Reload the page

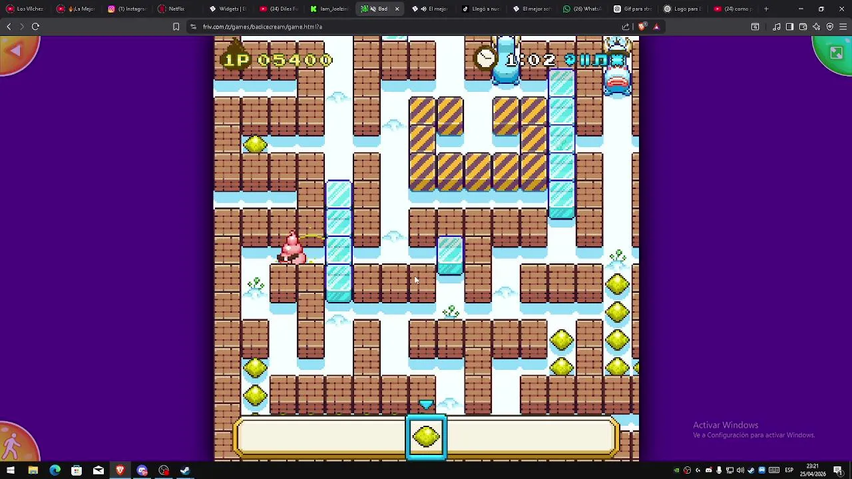[x=35, y=27]
